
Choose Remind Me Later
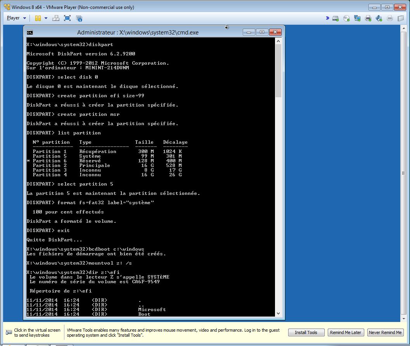point(346,332)
